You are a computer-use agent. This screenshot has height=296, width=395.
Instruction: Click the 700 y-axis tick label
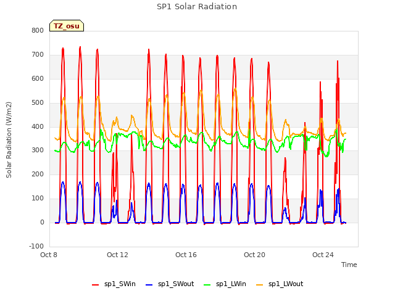(38, 55)
